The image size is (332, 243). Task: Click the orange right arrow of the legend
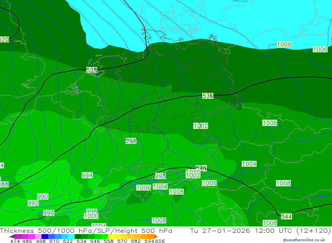(156, 236)
